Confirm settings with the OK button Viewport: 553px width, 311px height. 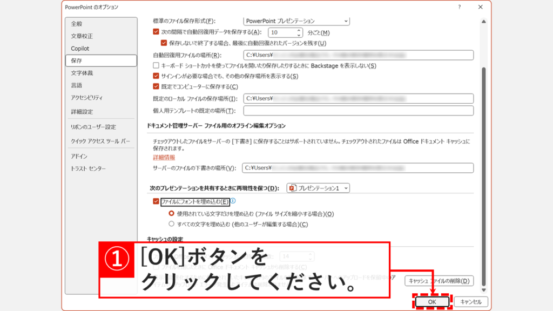pos(431,302)
